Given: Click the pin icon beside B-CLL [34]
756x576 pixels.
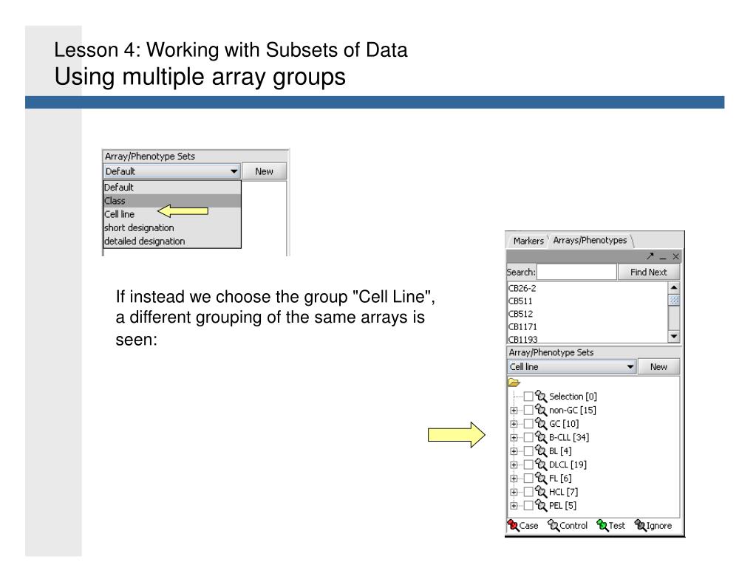Looking at the screenshot, I should click(541, 437).
